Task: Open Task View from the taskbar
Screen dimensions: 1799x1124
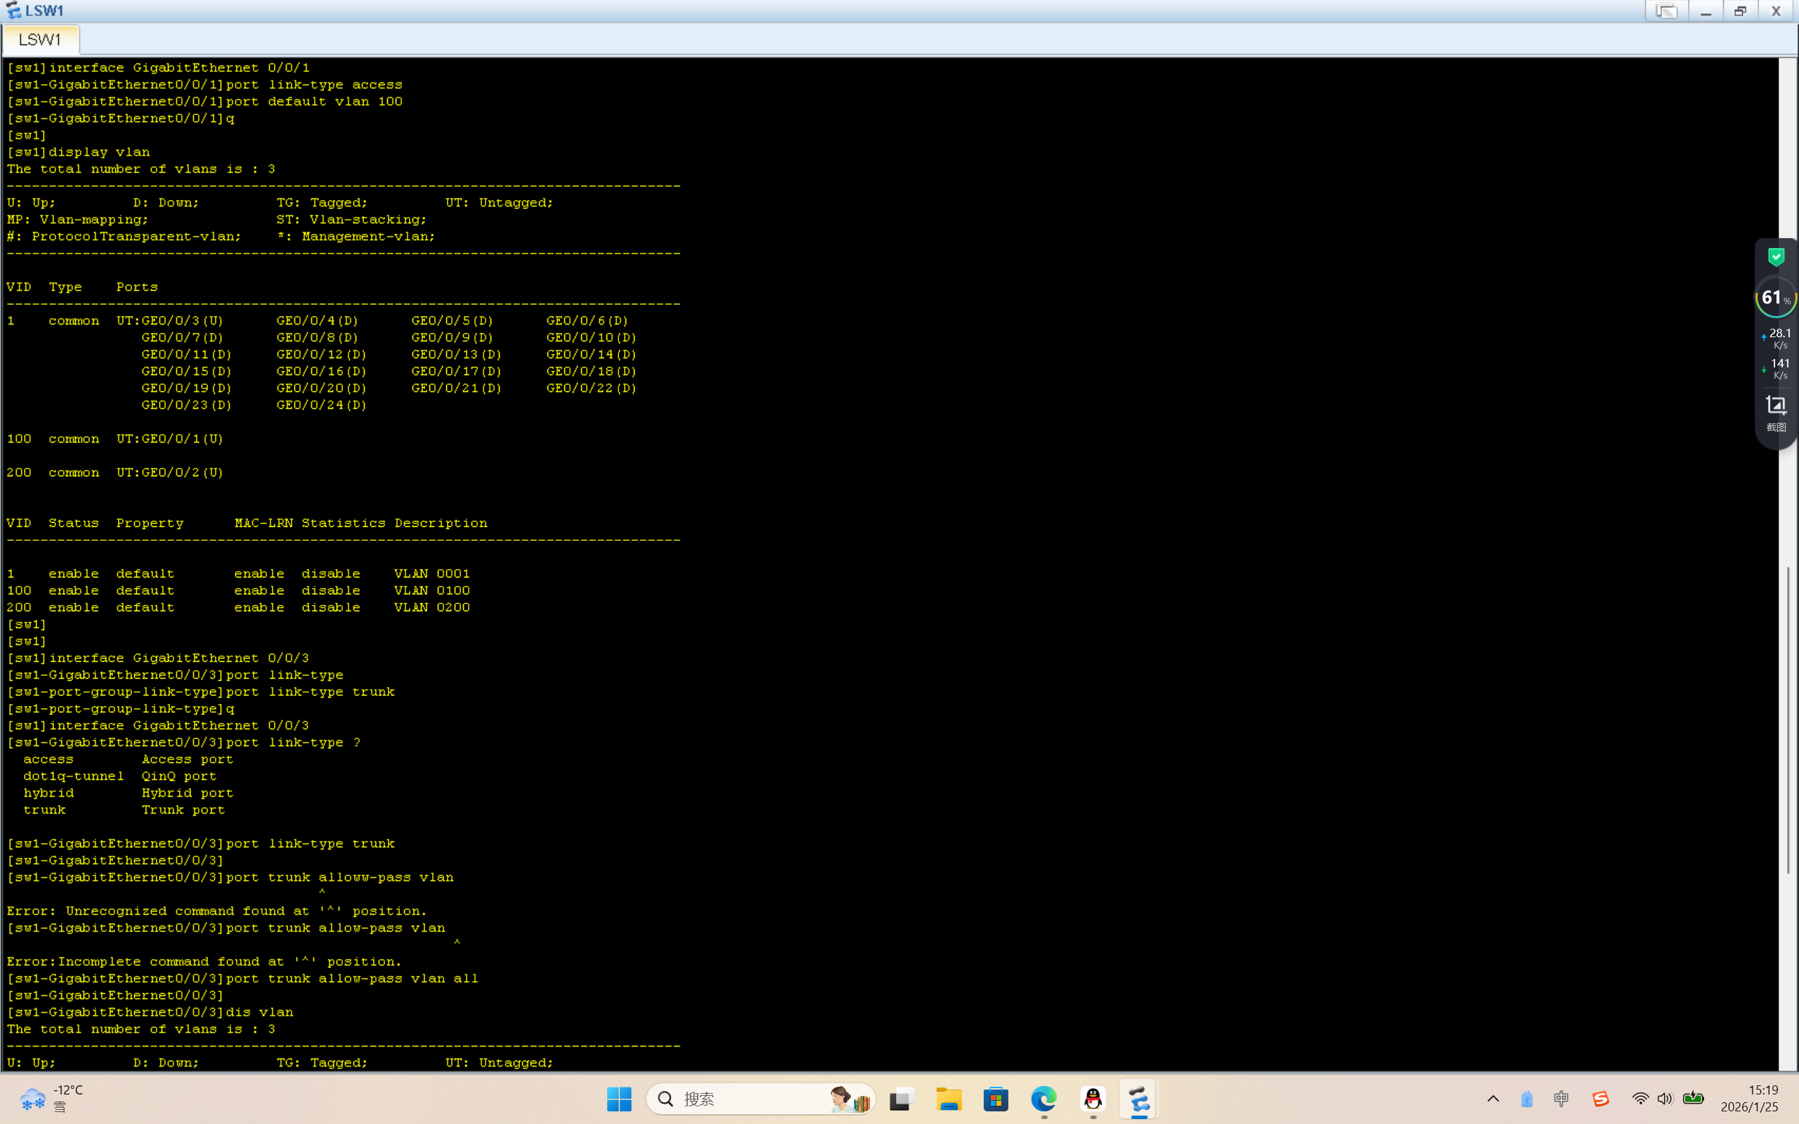Action: (x=900, y=1099)
